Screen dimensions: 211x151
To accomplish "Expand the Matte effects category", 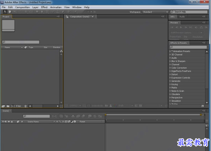I will [170, 88].
